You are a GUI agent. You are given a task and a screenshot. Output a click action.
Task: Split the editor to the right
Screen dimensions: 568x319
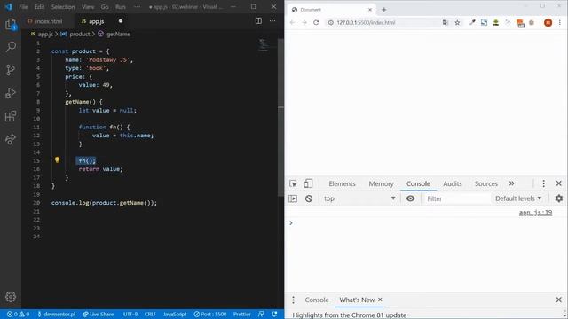258,21
